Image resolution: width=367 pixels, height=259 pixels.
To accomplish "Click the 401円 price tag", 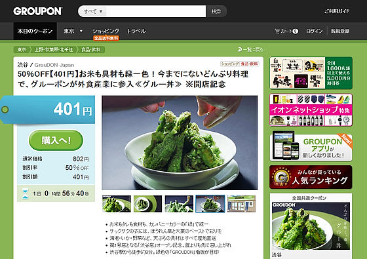I will click(x=48, y=110).
